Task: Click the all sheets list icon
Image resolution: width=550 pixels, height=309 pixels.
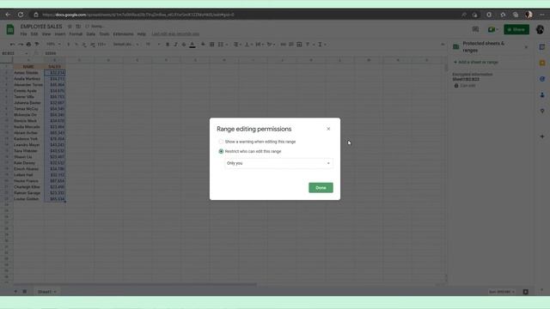Action: click(x=25, y=292)
